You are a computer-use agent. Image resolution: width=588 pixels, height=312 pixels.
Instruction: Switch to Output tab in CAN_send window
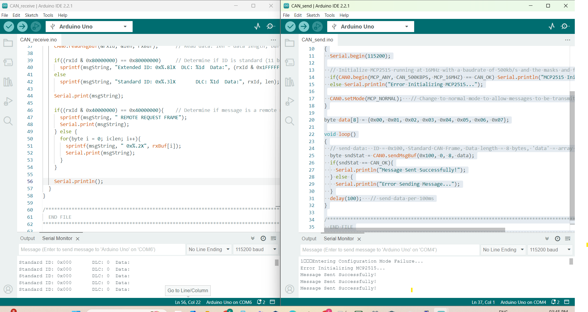[x=309, y=239]
